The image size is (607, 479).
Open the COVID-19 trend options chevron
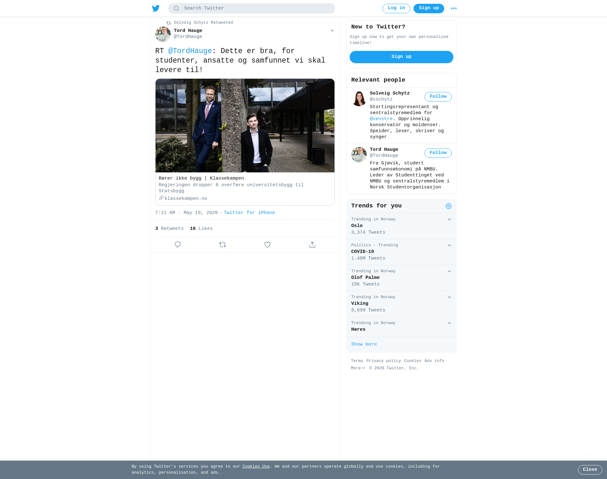click(x=449, y=245)
